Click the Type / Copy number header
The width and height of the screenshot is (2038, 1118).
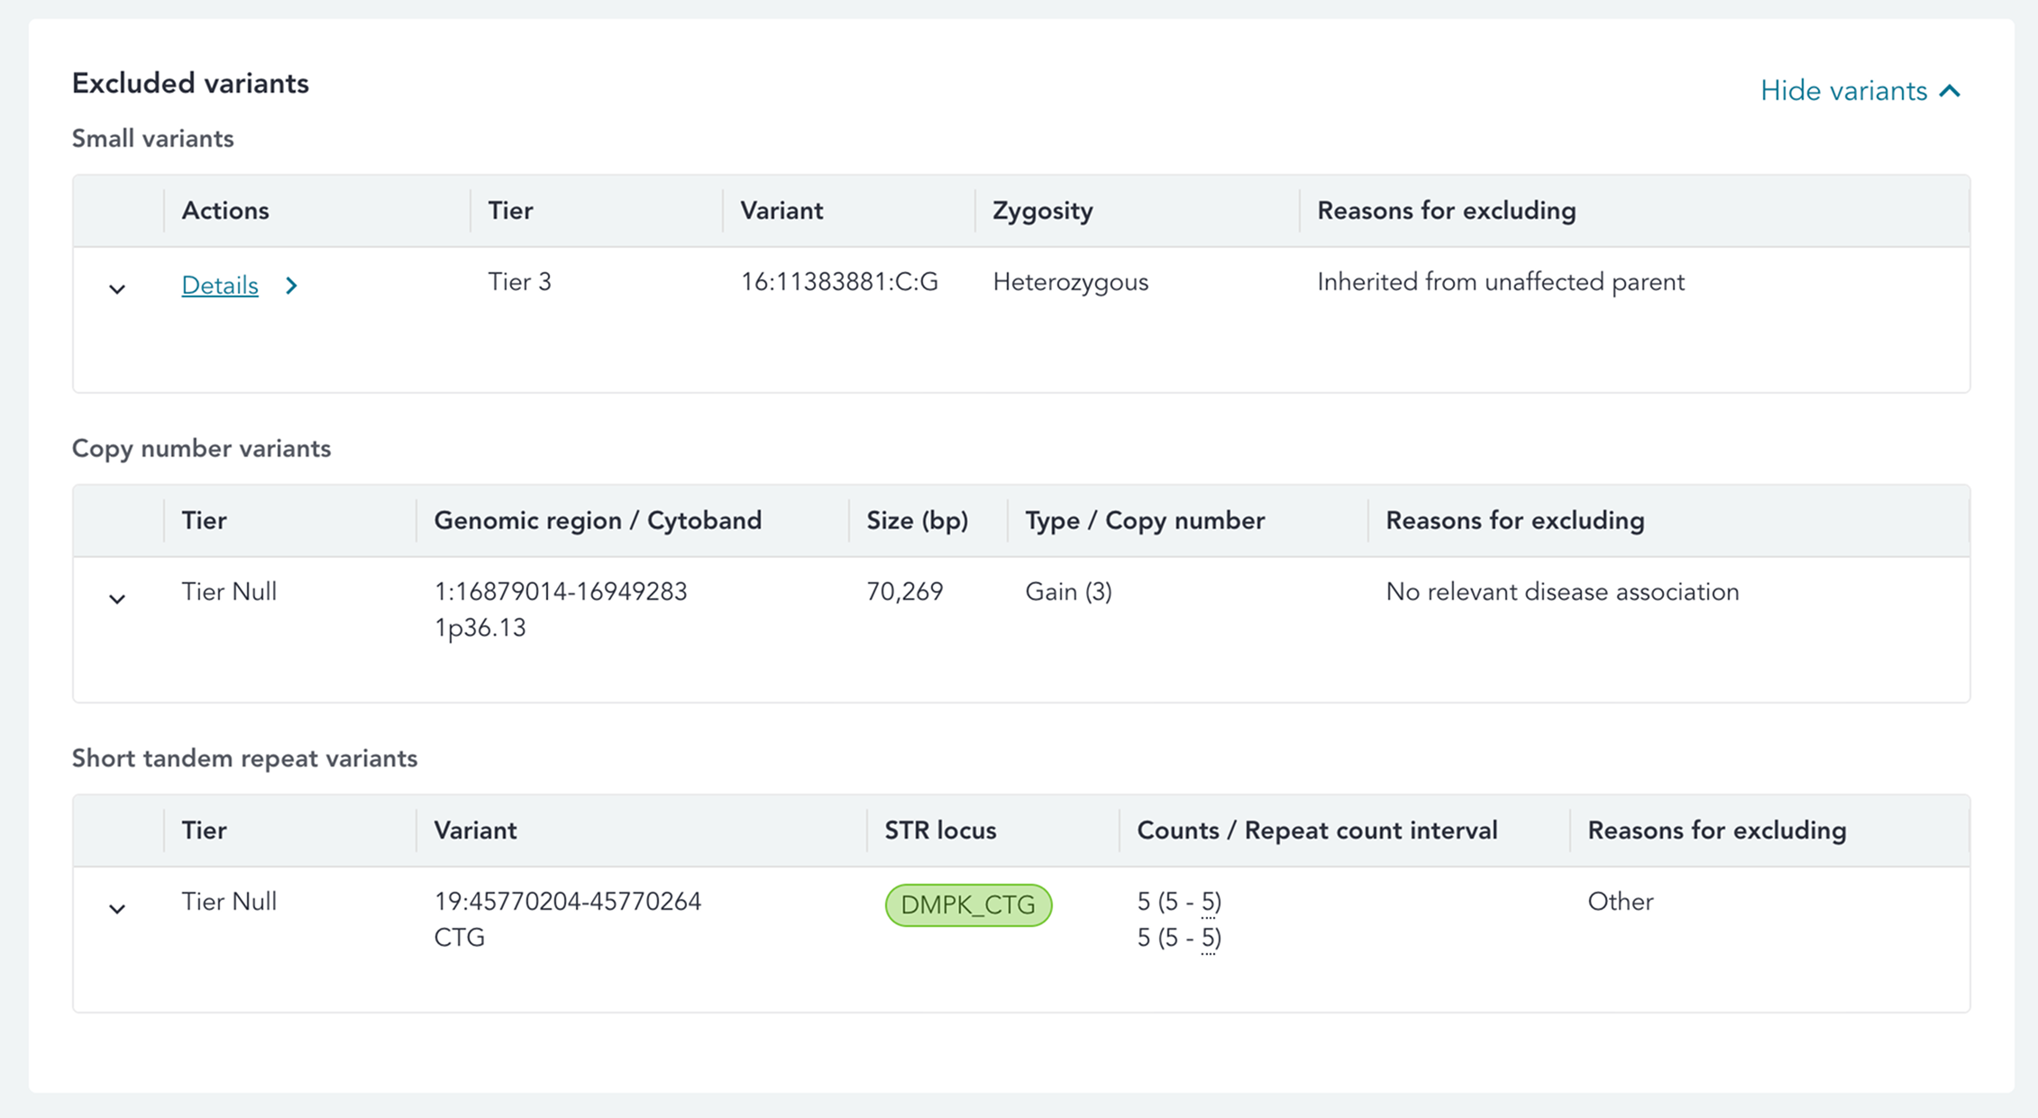click(1145, 521)
